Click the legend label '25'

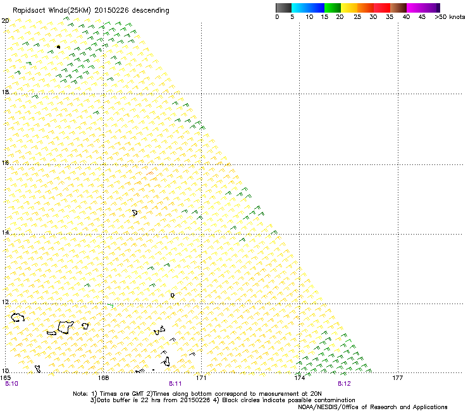357,17
